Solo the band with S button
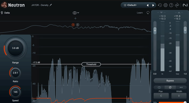Viewport: 189px width, 103px height. (78, 25)
